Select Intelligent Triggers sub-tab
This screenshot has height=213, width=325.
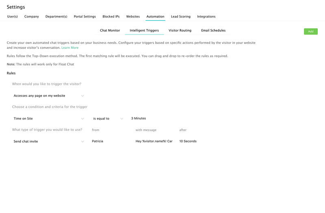tap(144, 30)
